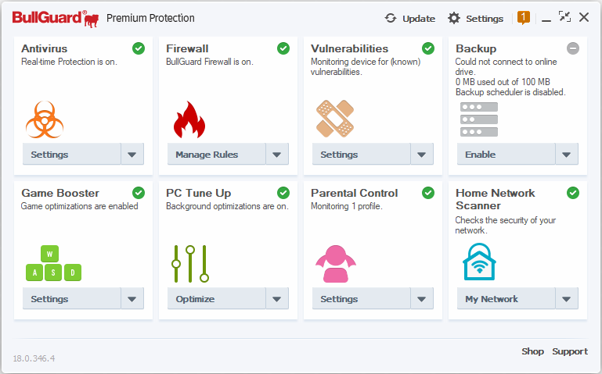Click the Backup server drives icon
Image resolution: width=602 pixels, height=374 pixels.
(478, 119)
